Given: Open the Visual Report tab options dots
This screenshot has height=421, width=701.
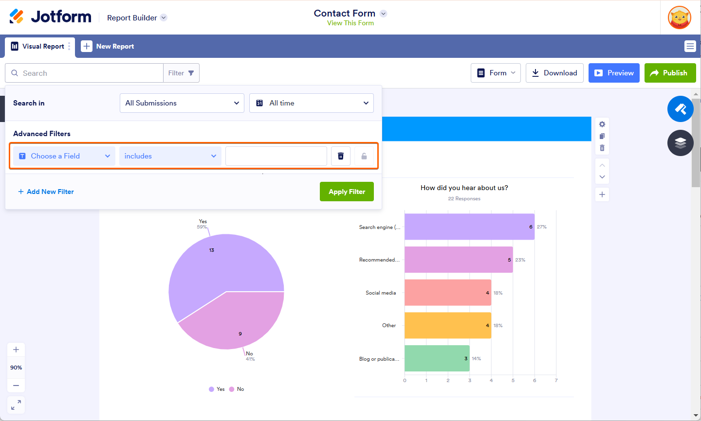Looking at the screenshot, I should pos(69,46).
